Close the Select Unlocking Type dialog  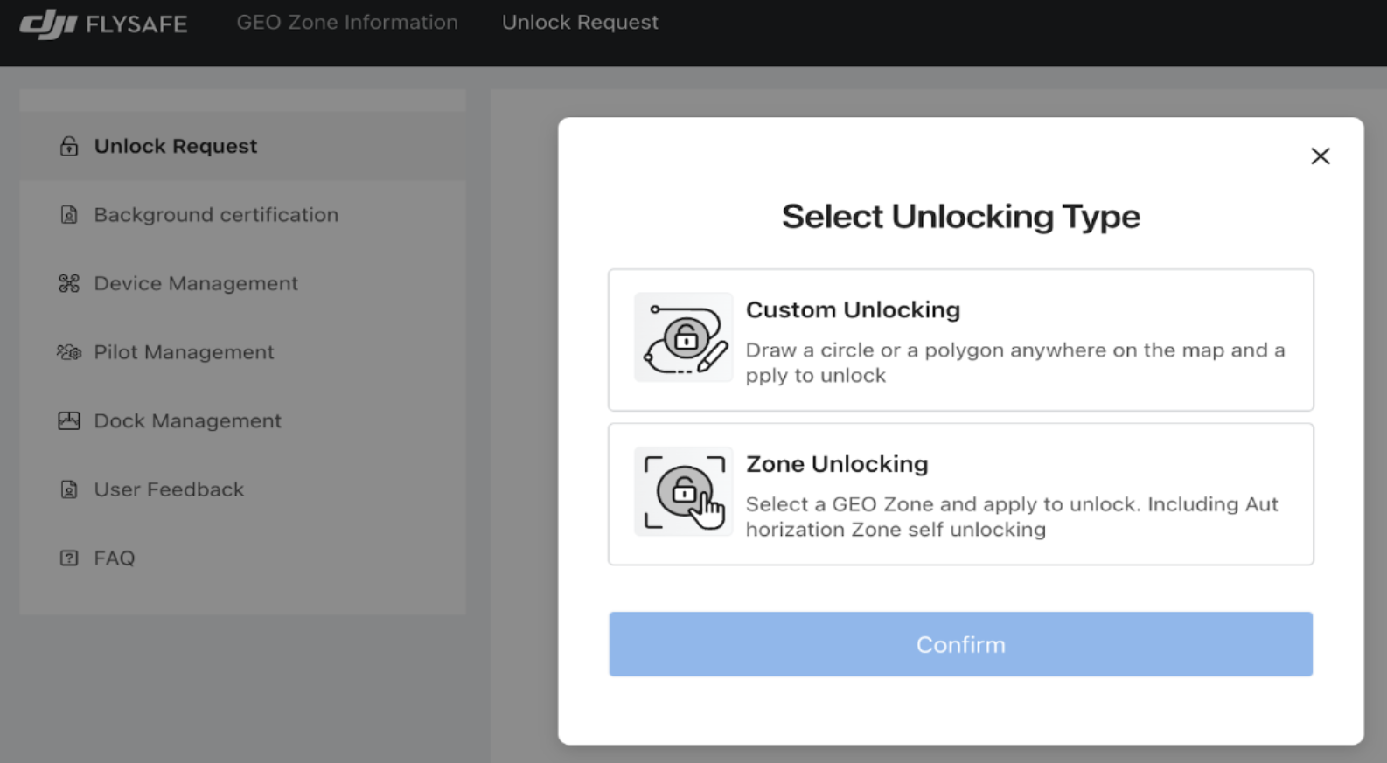click(x=1320, y=156)
